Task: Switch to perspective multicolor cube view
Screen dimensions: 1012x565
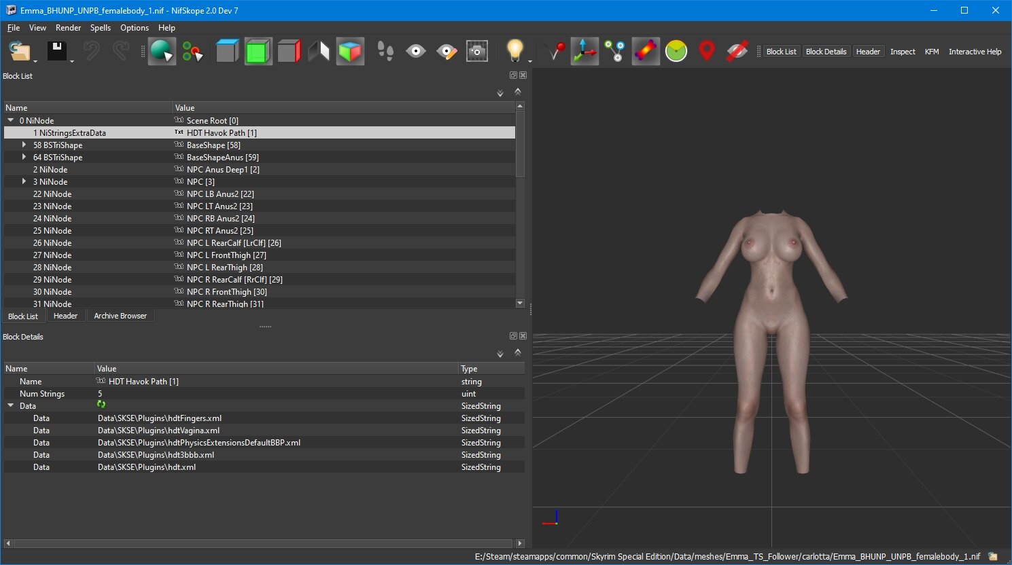Action: 350,52
